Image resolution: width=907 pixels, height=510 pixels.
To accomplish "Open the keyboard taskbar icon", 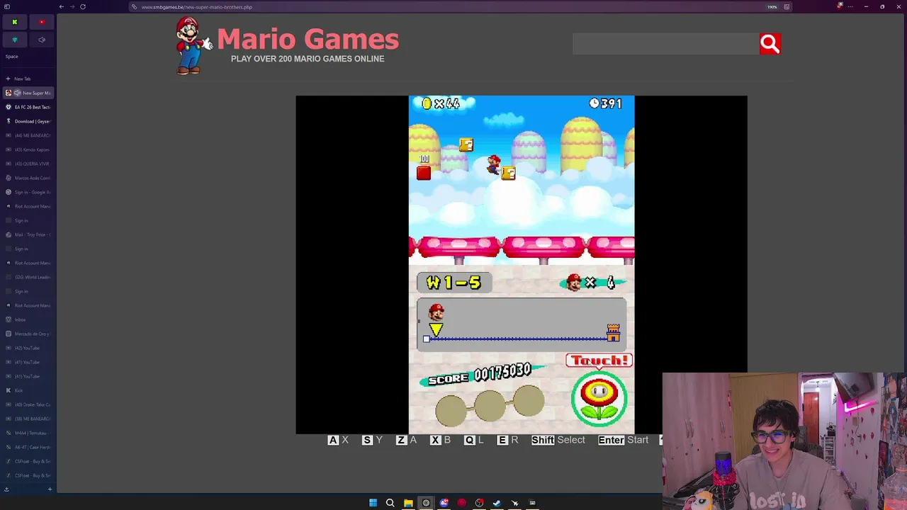I will click(532, 503).
